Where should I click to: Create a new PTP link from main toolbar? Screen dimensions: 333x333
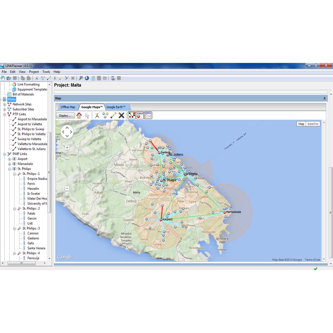click(49, 78)
